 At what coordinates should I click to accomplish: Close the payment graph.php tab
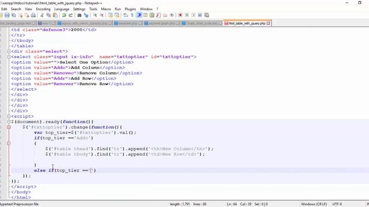tap(178, 23)
